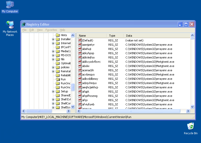Click the tree pane vertical scrollbar thumb
This screenshot has width=201, height=143.
(73, 87)
